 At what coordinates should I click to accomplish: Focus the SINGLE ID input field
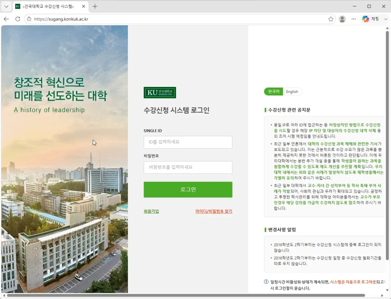click(x=188, y=142)
